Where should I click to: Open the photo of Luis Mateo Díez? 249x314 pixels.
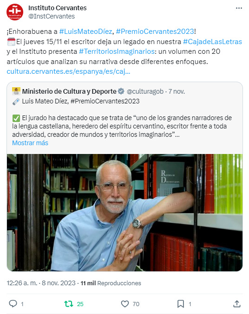[124, 212]
